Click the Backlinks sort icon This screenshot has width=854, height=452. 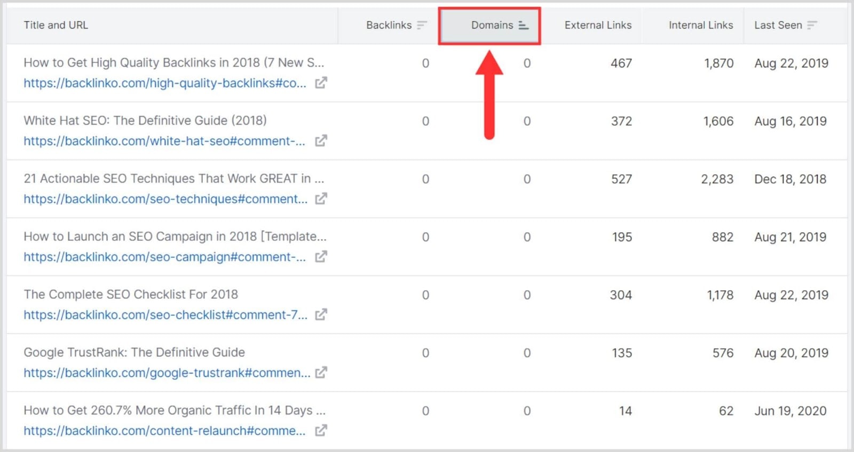(422, 25)
